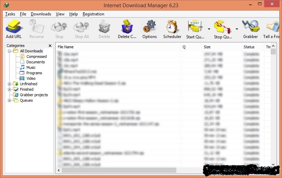
Task: Open the Help menu
Action: coord(73,14)
